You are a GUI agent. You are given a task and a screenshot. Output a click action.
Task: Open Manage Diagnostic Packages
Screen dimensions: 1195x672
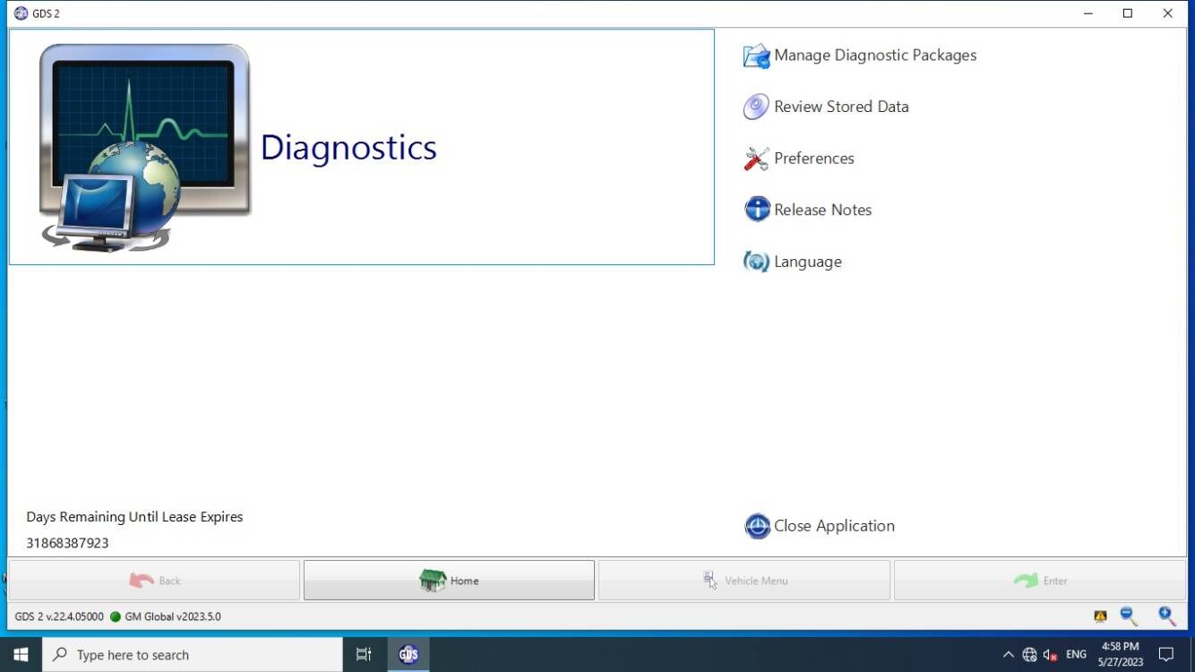click(875, 56)
